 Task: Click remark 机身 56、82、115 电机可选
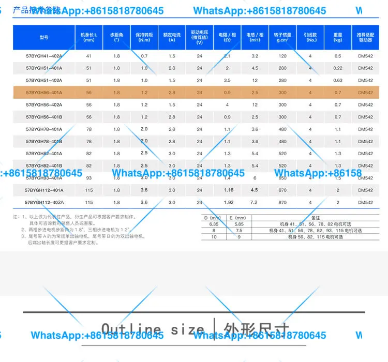pos(316,237)
